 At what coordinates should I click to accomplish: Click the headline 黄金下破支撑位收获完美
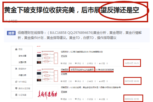click(39, 10)
